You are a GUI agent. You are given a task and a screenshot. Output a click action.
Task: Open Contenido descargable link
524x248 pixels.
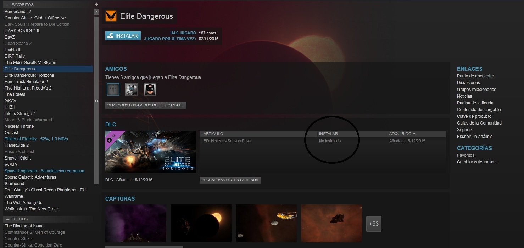(479, 110)
